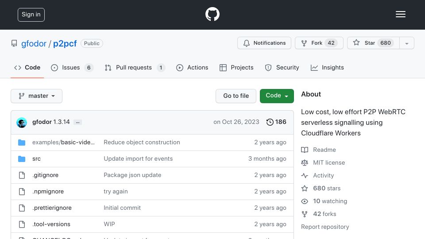425x239 pixels.
Task: Open the Pull requests tab
Action: click(135, 67)
